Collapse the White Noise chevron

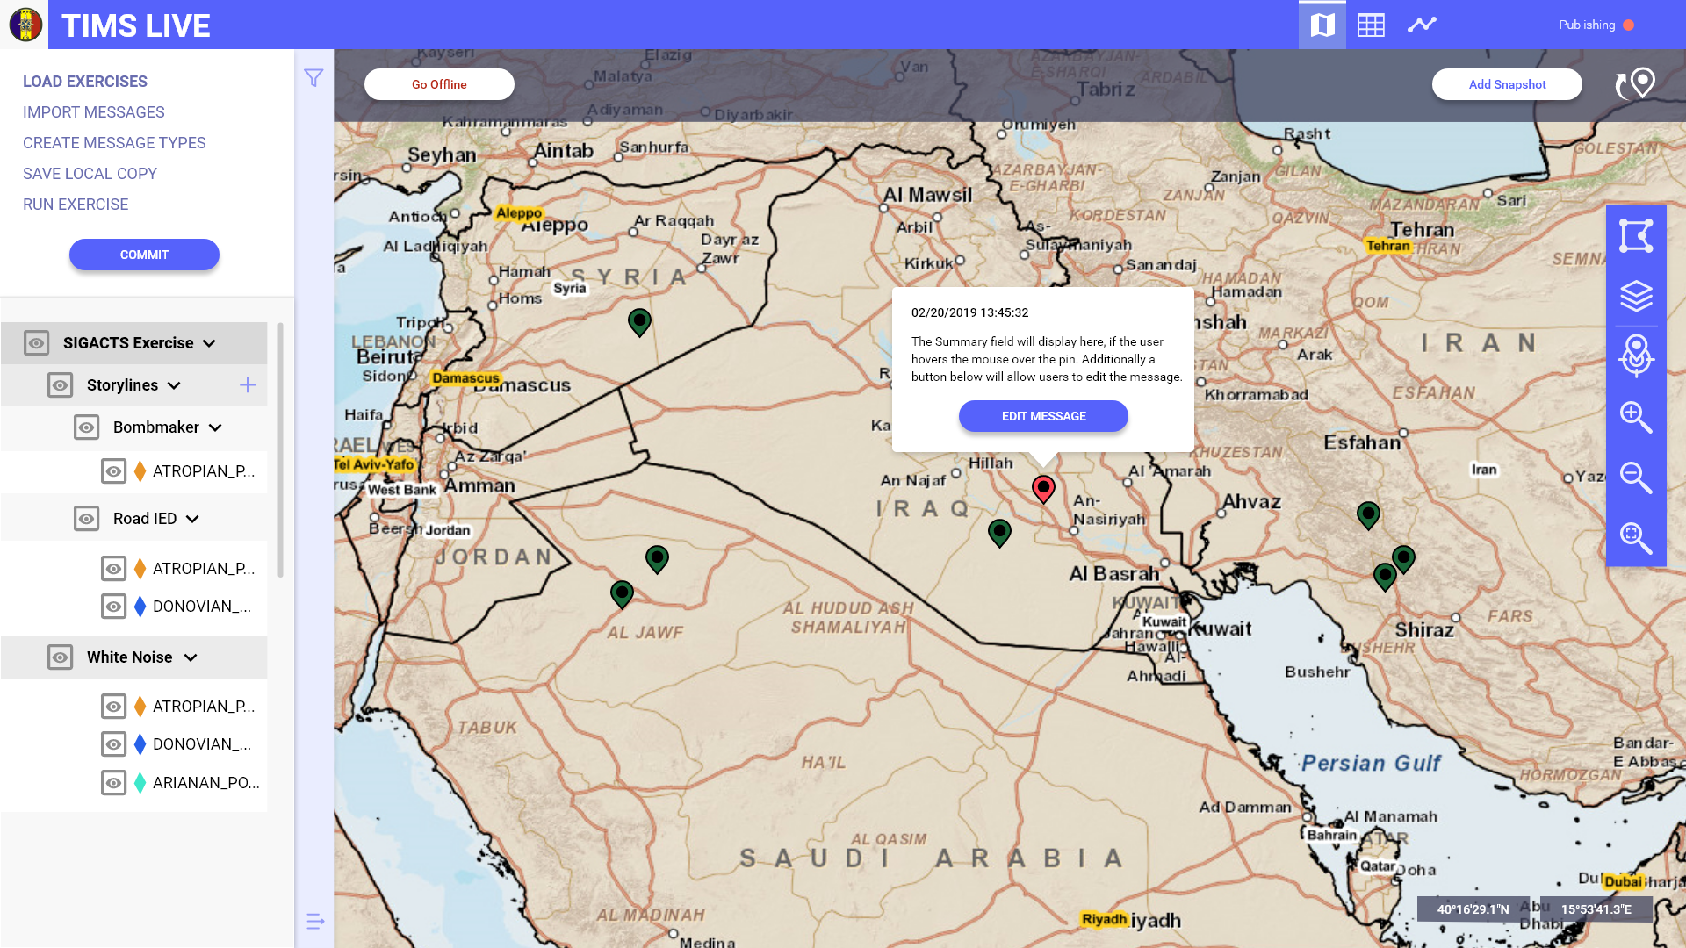pyautogui.click(x=191, y=658)
